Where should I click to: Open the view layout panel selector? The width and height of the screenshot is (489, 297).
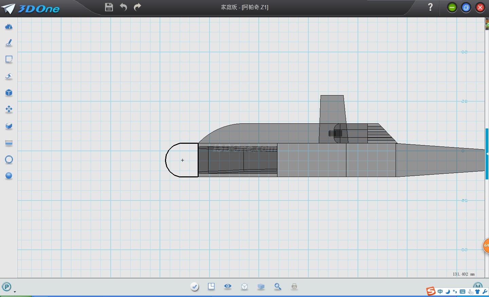tap(211, 286)
